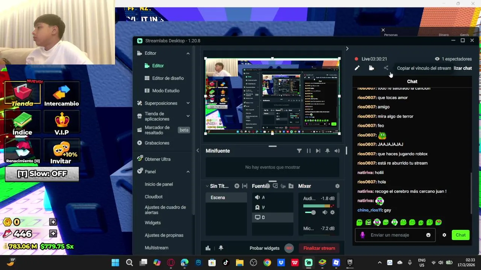
Task: Click the stream preview thumbnail
Action: (x=272, y=96)
